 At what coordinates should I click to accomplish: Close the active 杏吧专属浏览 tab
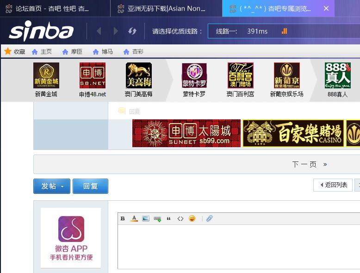pyautogui.click(x=326, y=8)
